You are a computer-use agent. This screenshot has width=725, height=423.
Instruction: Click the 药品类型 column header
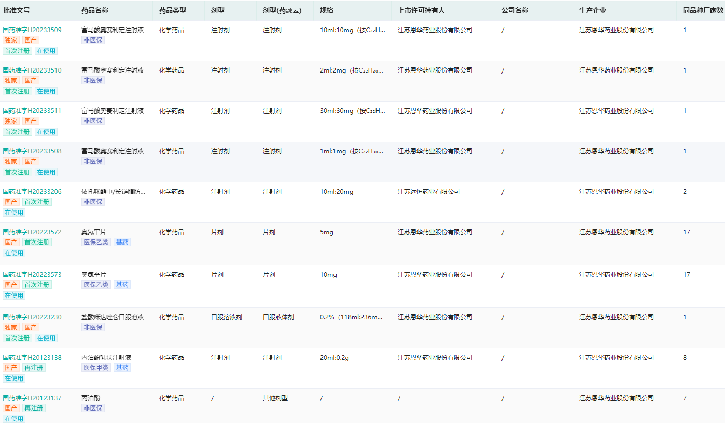(x=173, y=10)
